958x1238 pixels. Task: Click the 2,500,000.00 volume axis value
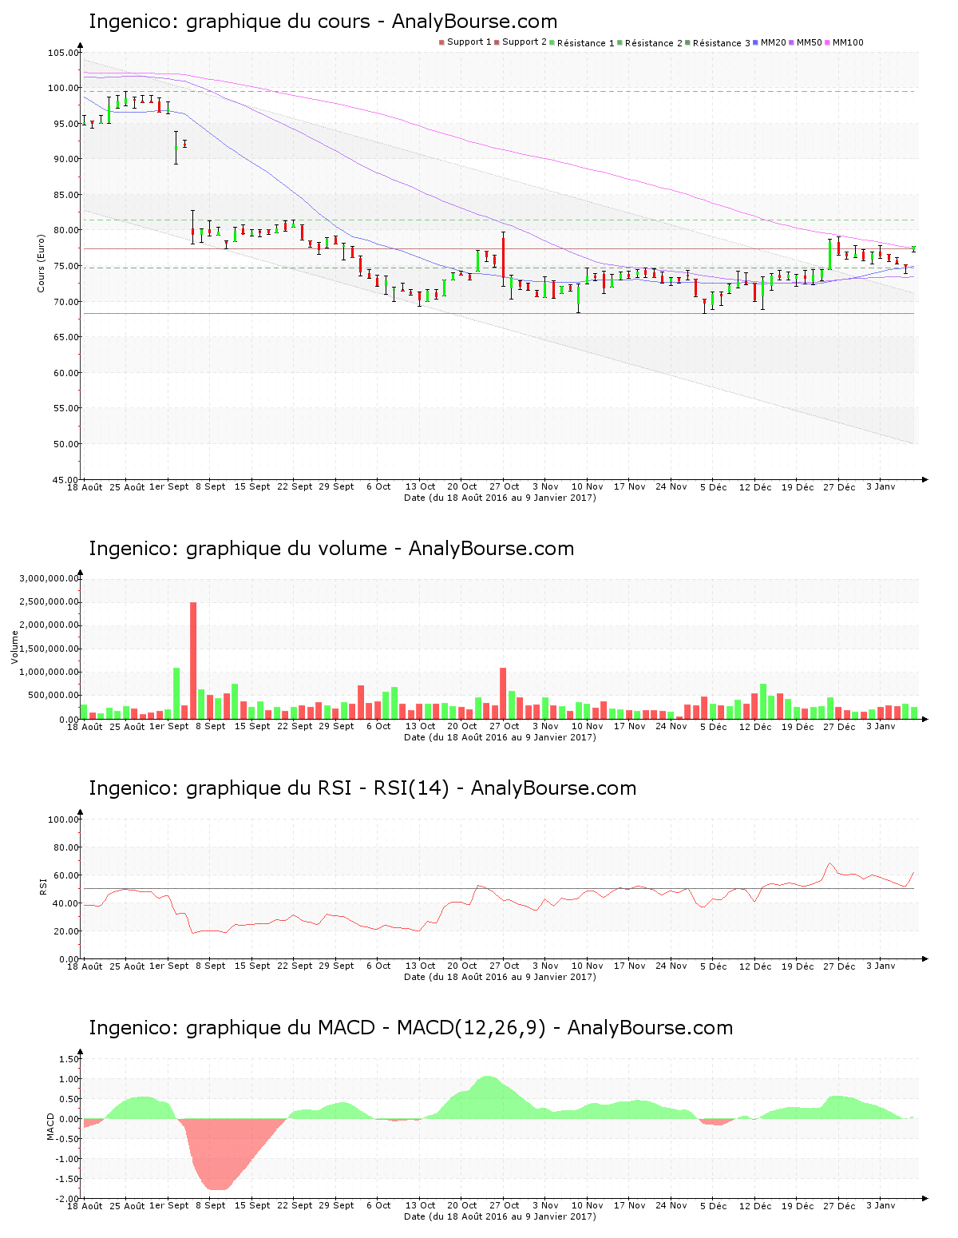click(x=49, y=602)
